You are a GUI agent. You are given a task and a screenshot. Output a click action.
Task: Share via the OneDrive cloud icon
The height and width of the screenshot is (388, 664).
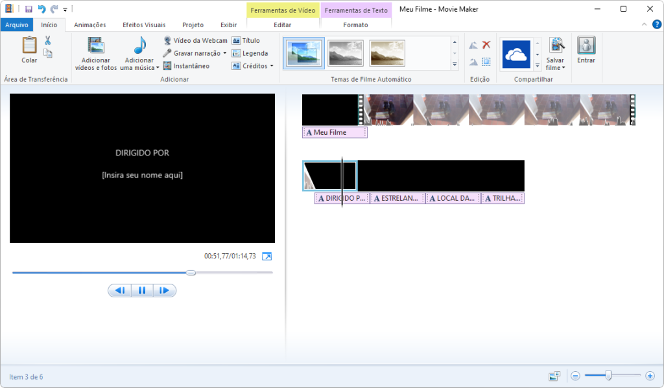click(x=516, y=54)
